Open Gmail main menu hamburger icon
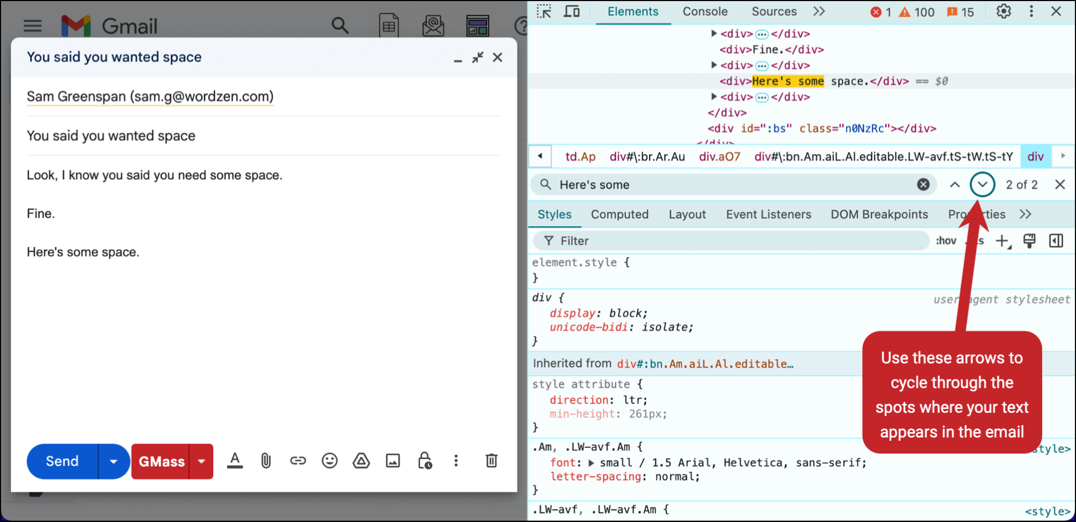1076x522 pixels. 33,26
